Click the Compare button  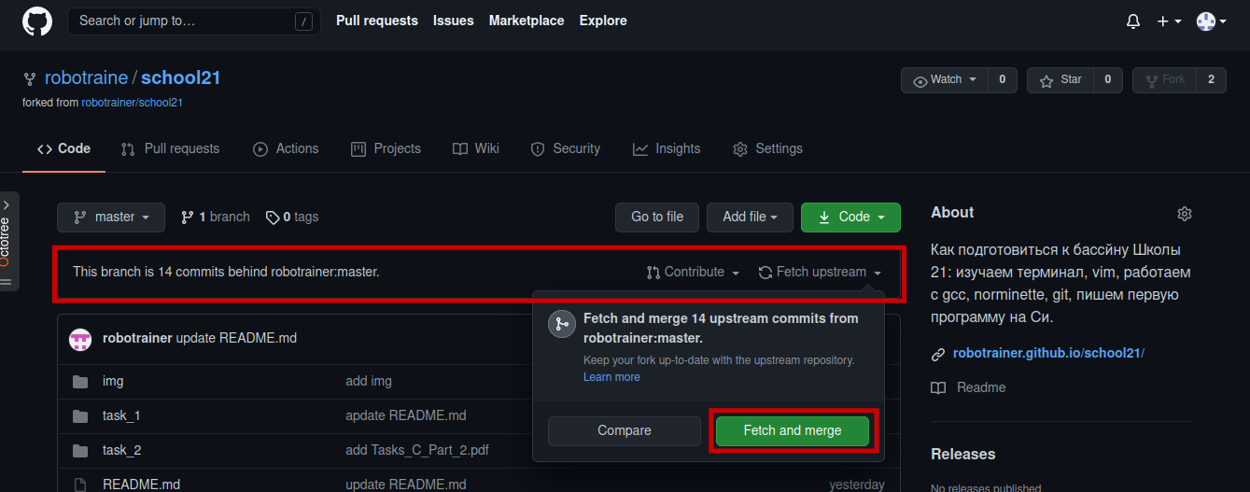tap(625, 430)
